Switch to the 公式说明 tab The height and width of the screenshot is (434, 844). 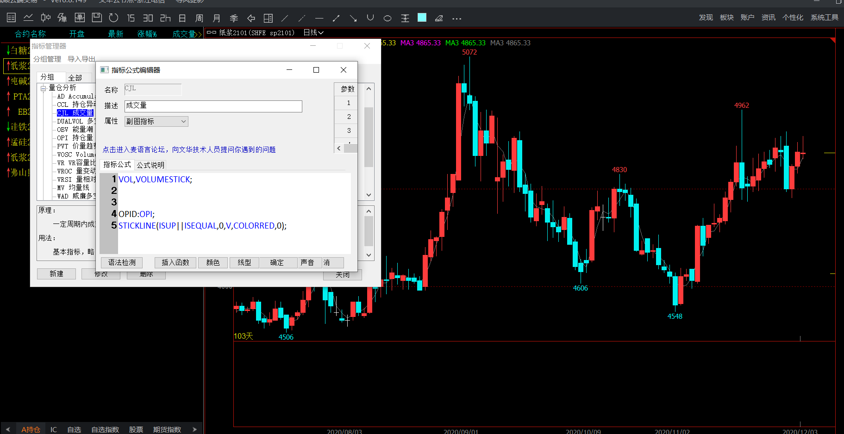150,165
